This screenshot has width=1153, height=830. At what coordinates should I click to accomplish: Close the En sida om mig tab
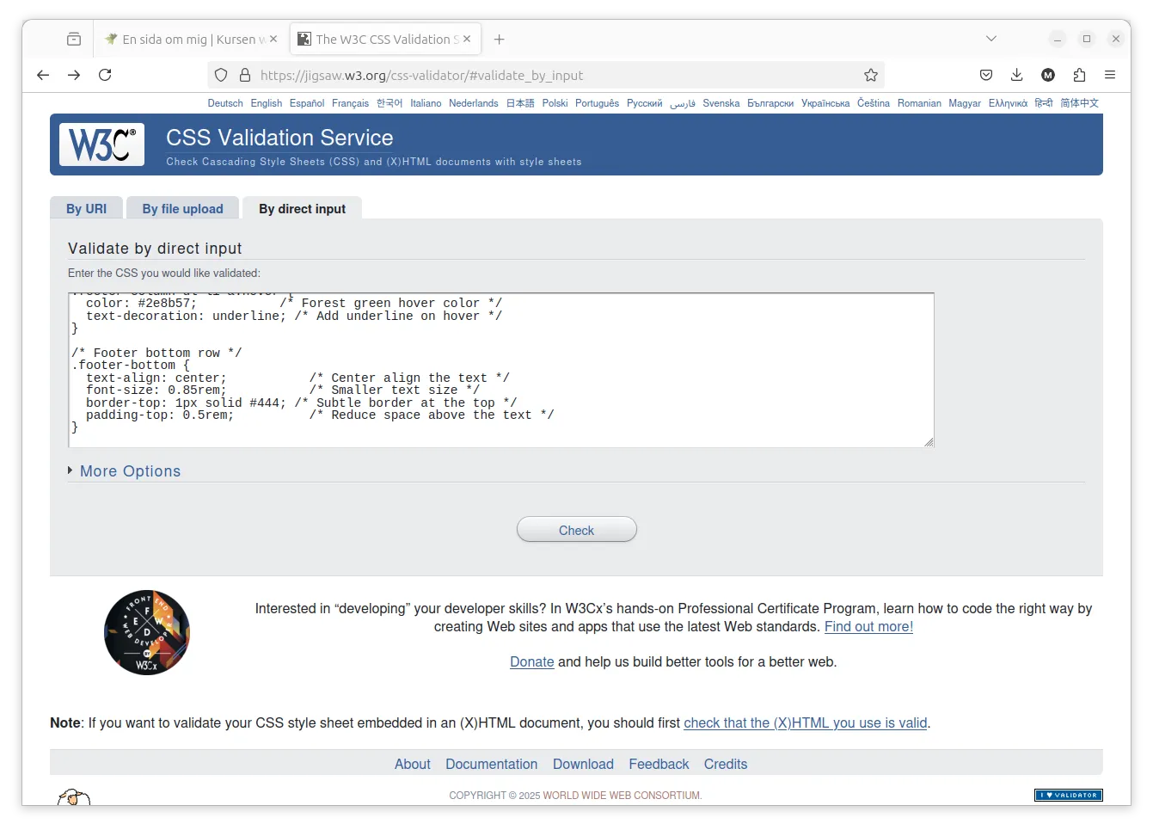273,39
